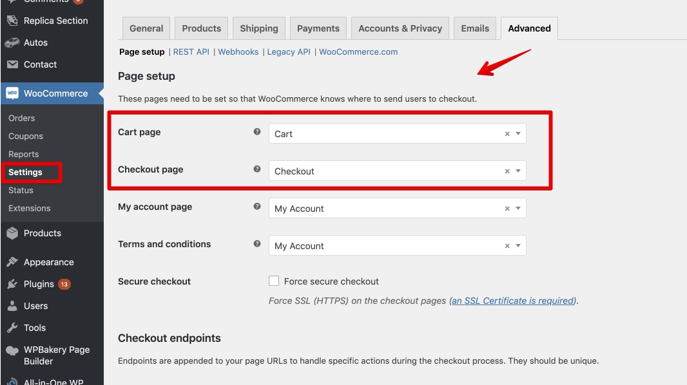Click the Users person icon

[12, 306]
